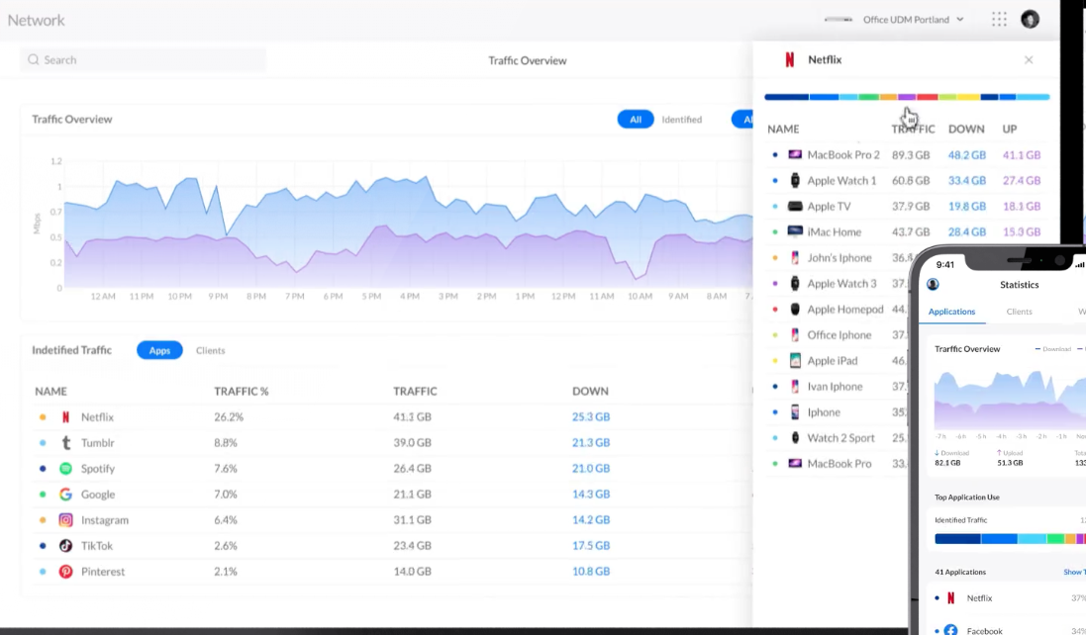The image size is (1086, 635).
Task: Click the Apple Homepod device icon
Action: (x=795, y=310)
